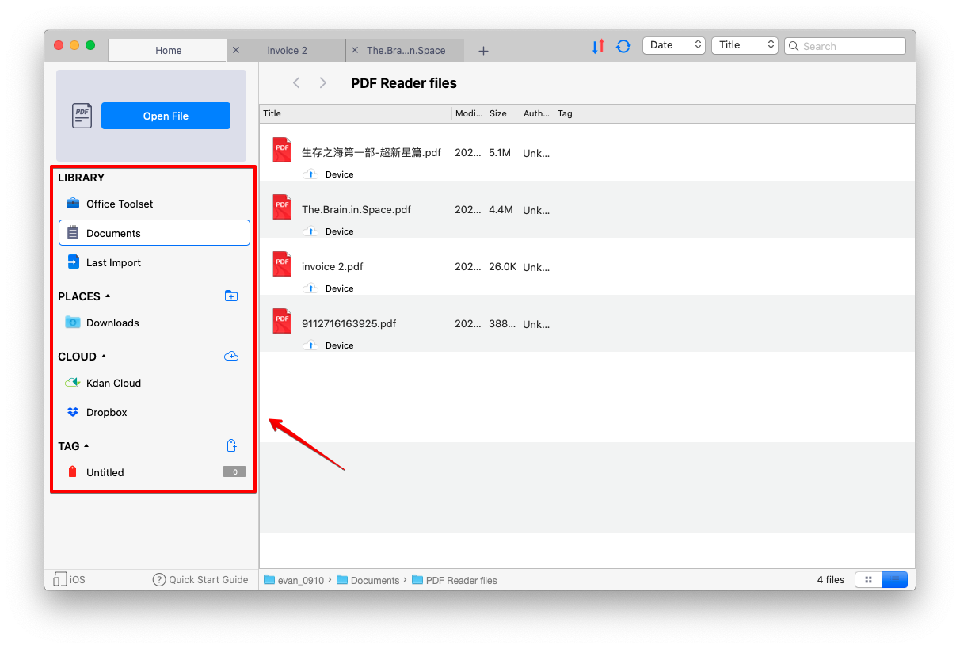This screenshot has width=960, height=649.
Task: Open Kdan Cloud in the sidebar
Action: [154, 383]
